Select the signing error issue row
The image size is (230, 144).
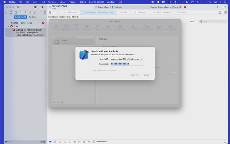tap(27, 32)
